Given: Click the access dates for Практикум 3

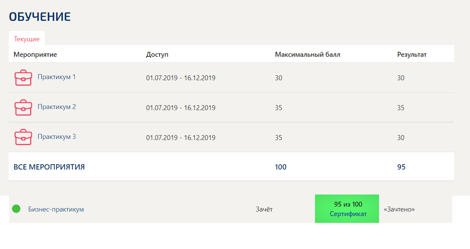Looking at the screenshot, I should point(181,138).
